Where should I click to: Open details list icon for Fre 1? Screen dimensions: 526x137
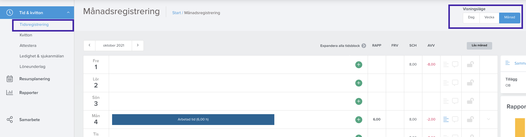(x=446, y=64)
